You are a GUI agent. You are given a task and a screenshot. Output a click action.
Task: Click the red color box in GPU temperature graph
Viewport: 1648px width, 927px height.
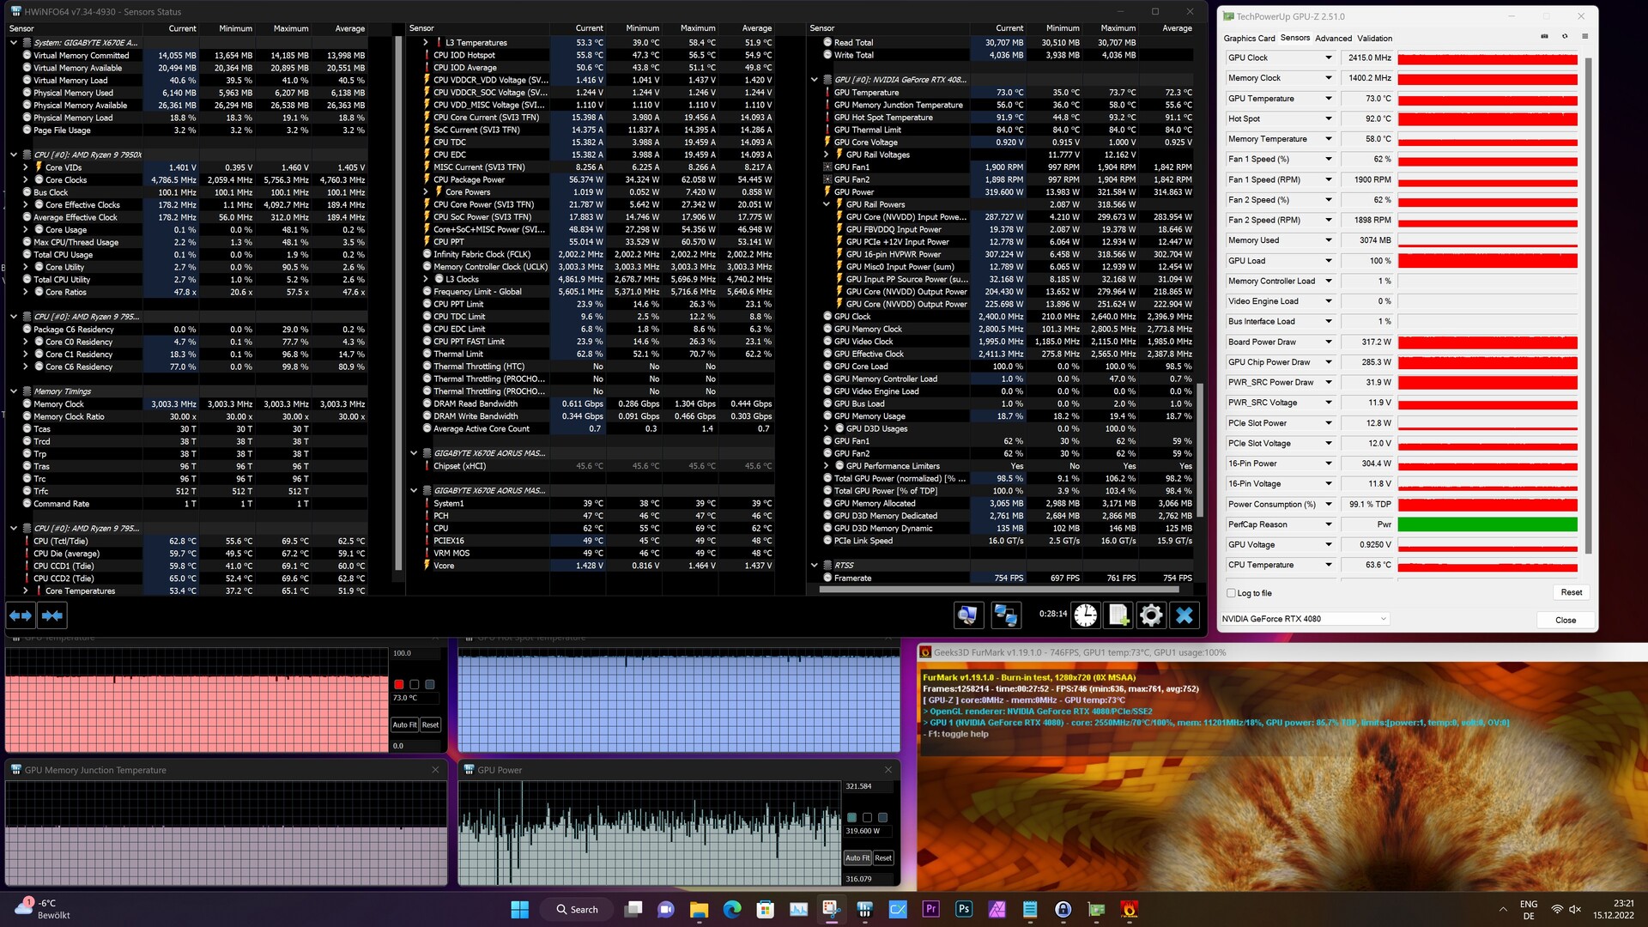tap(399, 684)
